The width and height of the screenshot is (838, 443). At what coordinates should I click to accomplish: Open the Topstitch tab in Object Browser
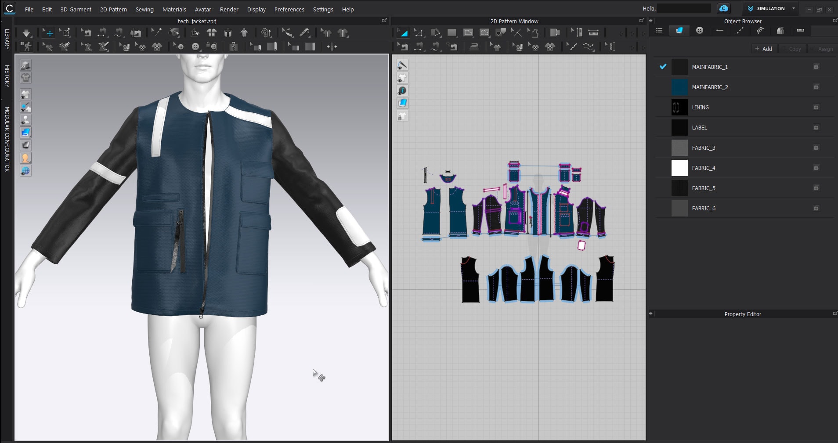740,30
